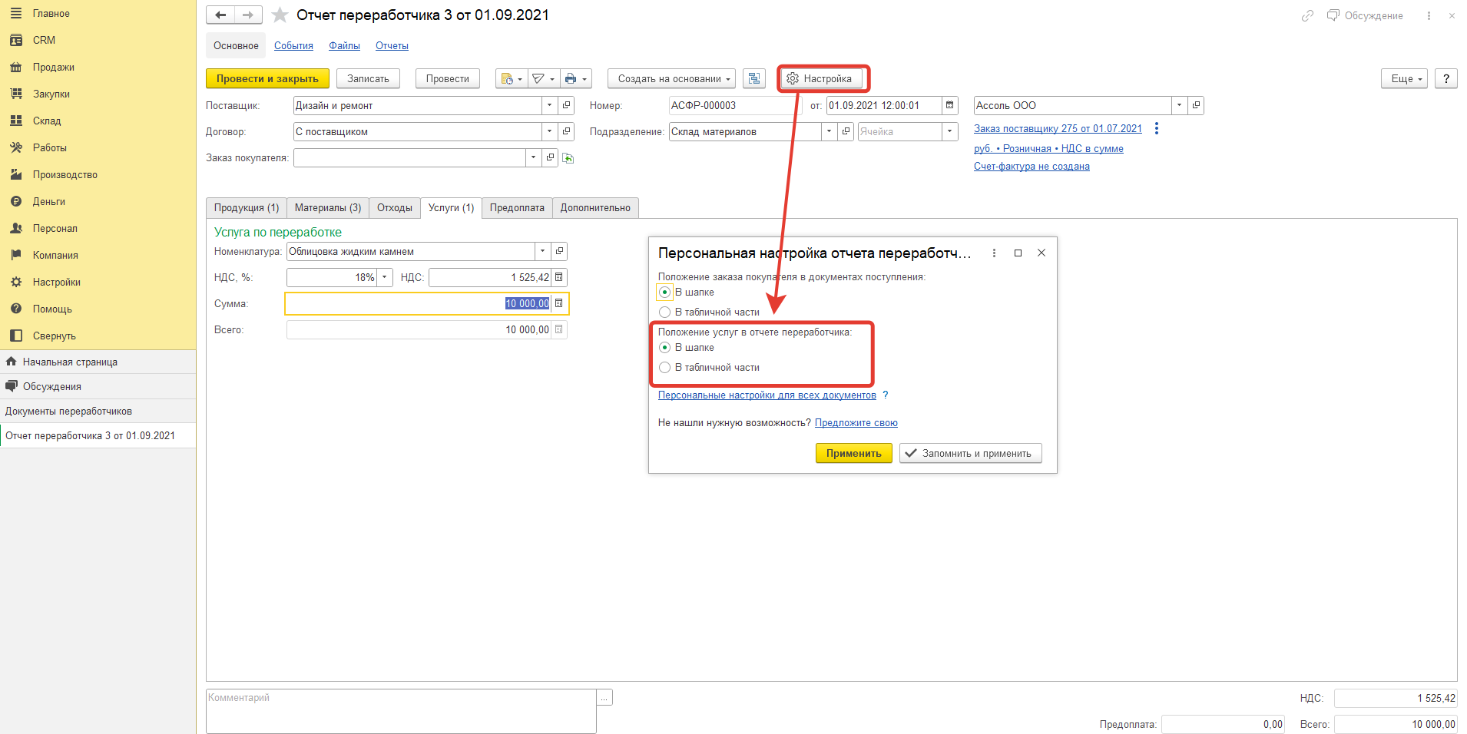Screen dimensions: 1467x734
Task: Open the Настройки sidebar section
Action: (x=56, y=282)
